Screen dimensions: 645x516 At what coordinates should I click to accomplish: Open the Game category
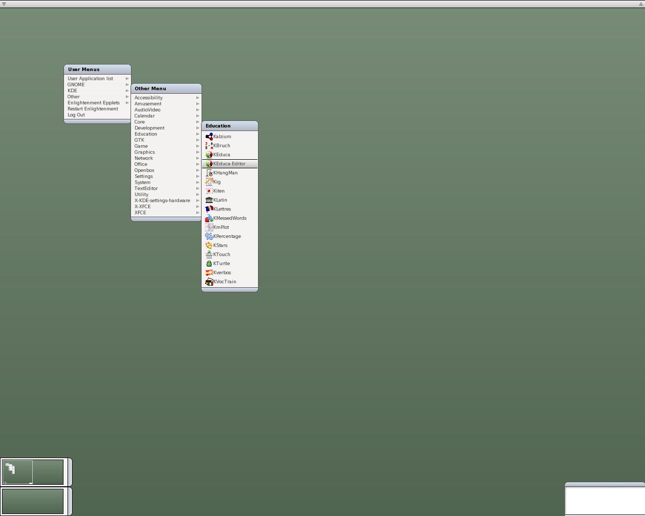(166, 146)
